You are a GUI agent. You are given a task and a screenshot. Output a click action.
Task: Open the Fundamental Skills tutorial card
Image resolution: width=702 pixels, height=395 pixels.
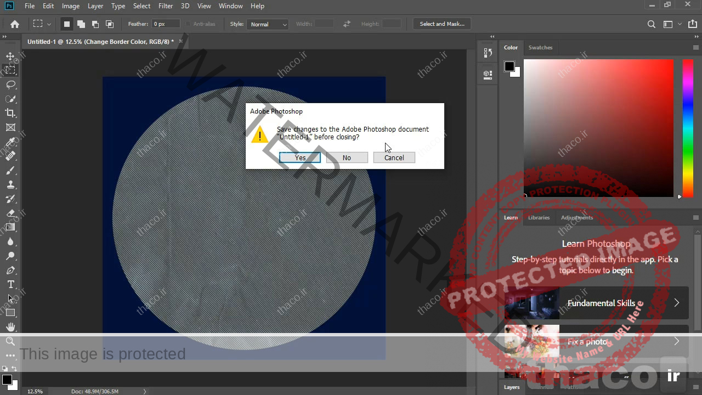[596, 303]
